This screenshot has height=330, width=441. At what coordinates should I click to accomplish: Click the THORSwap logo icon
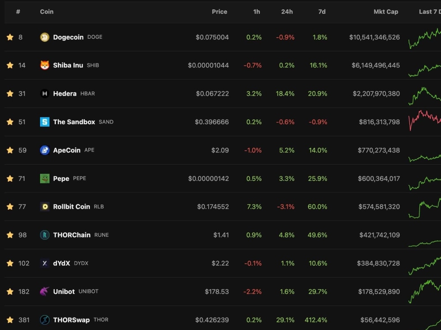pyautogui.click(x=44, y=320)
